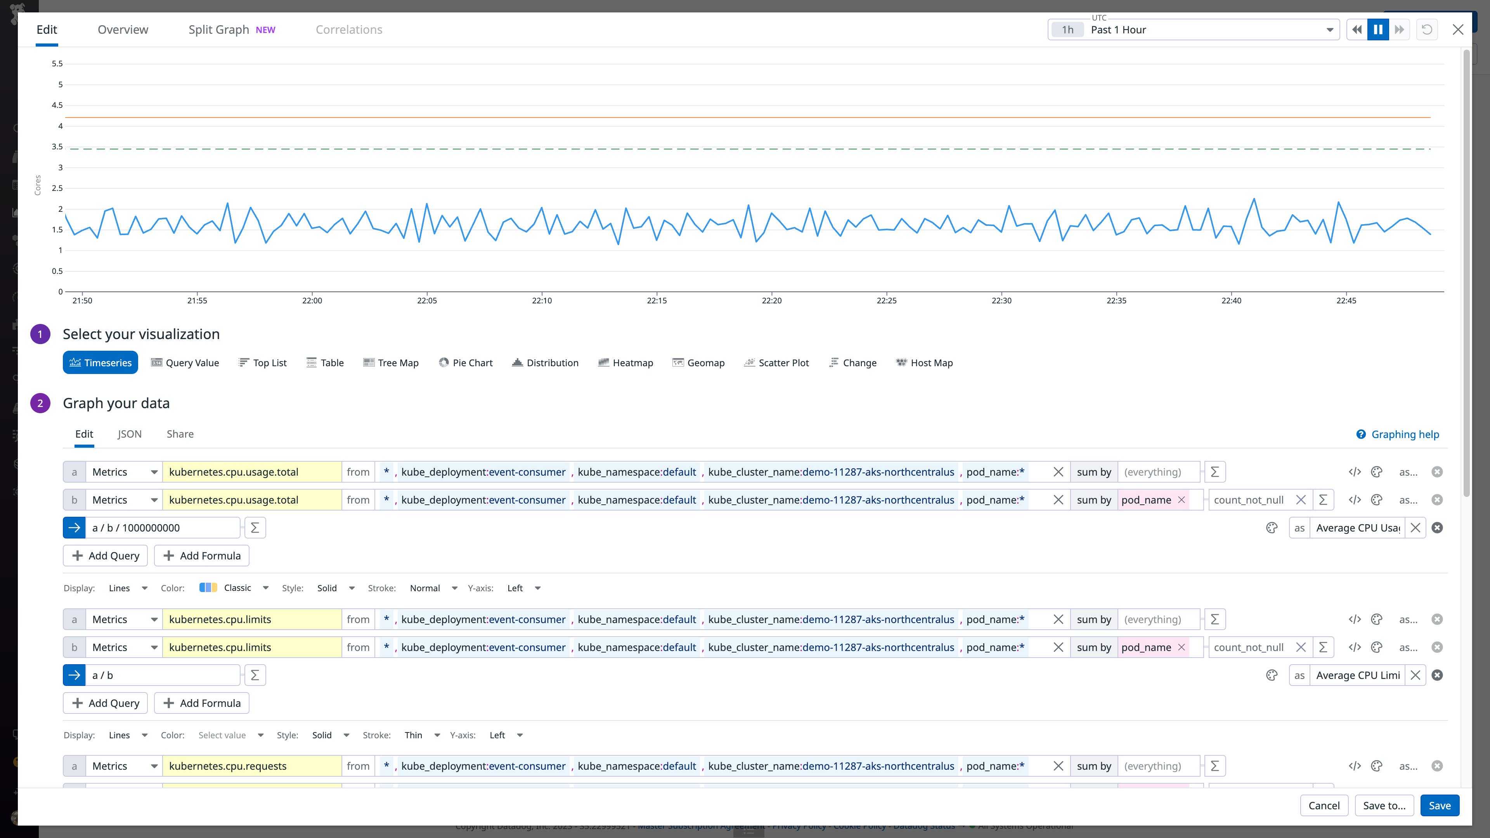This screenshot has width=1490, height=838.
Task: Open code view for query a
Action: tap(1355, 471)
